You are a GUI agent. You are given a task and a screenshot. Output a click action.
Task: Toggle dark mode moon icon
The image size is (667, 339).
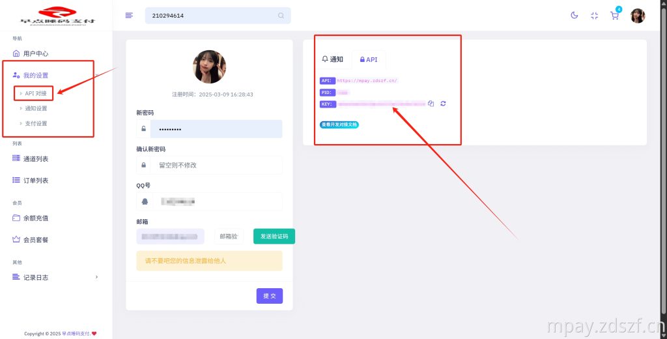(x=575, y=16)
